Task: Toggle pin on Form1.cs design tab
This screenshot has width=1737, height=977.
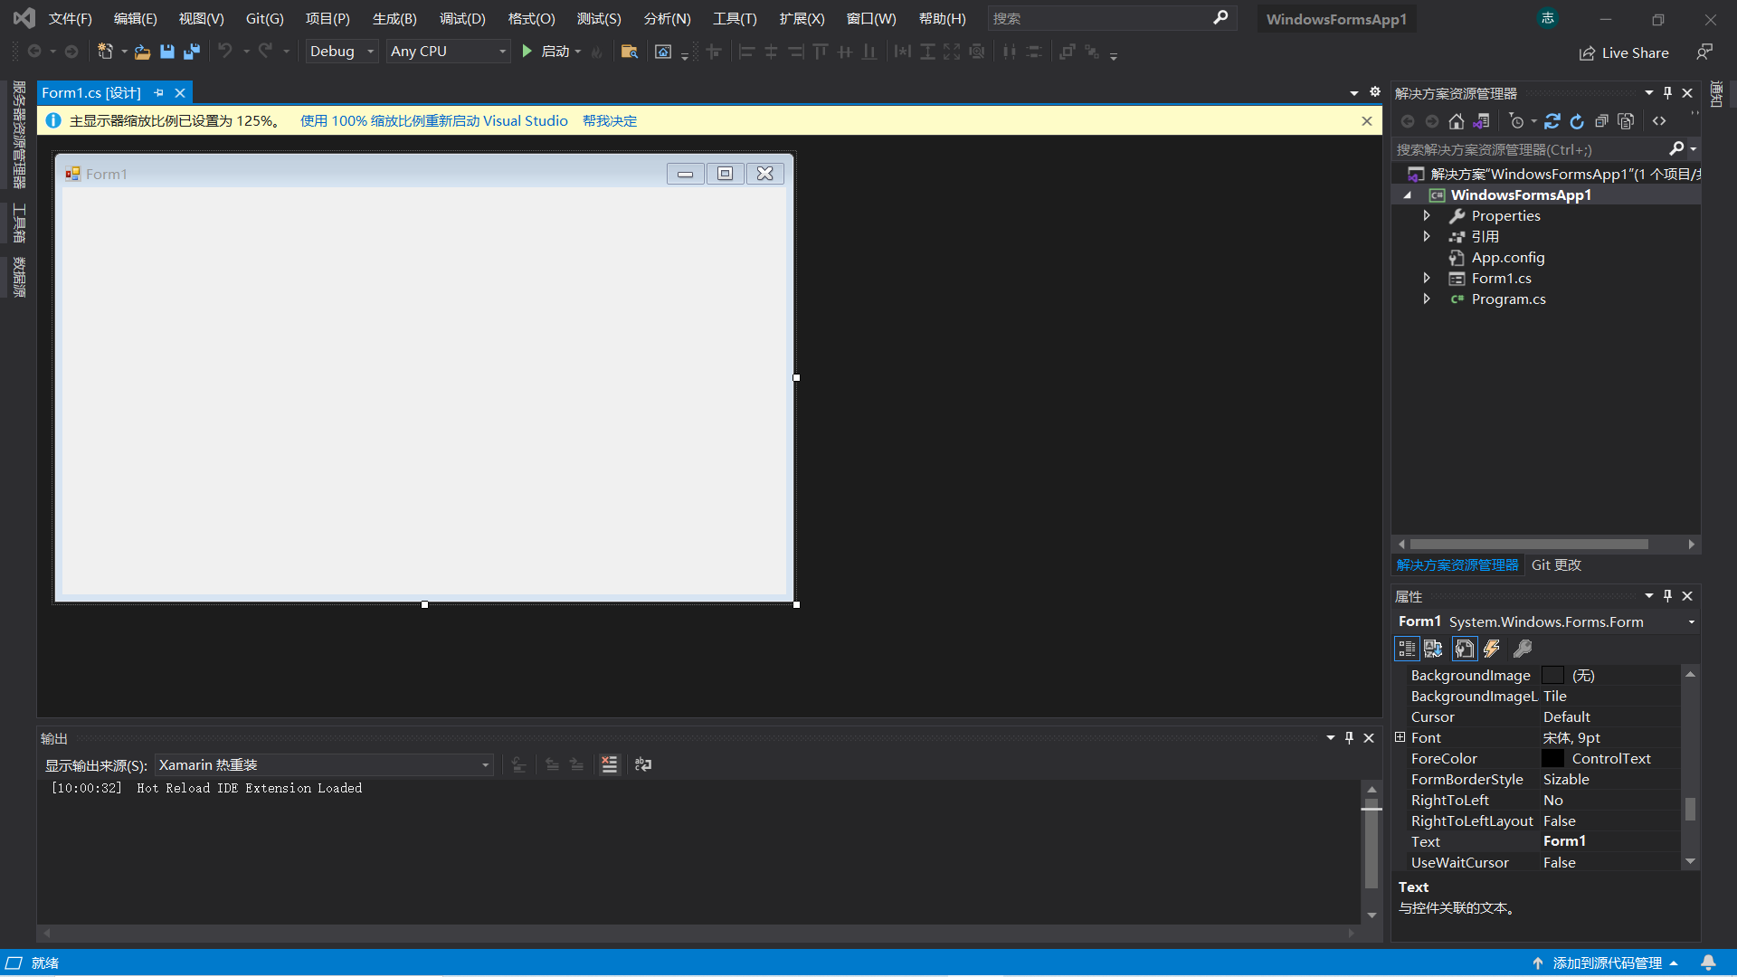Action: [159, 93]
